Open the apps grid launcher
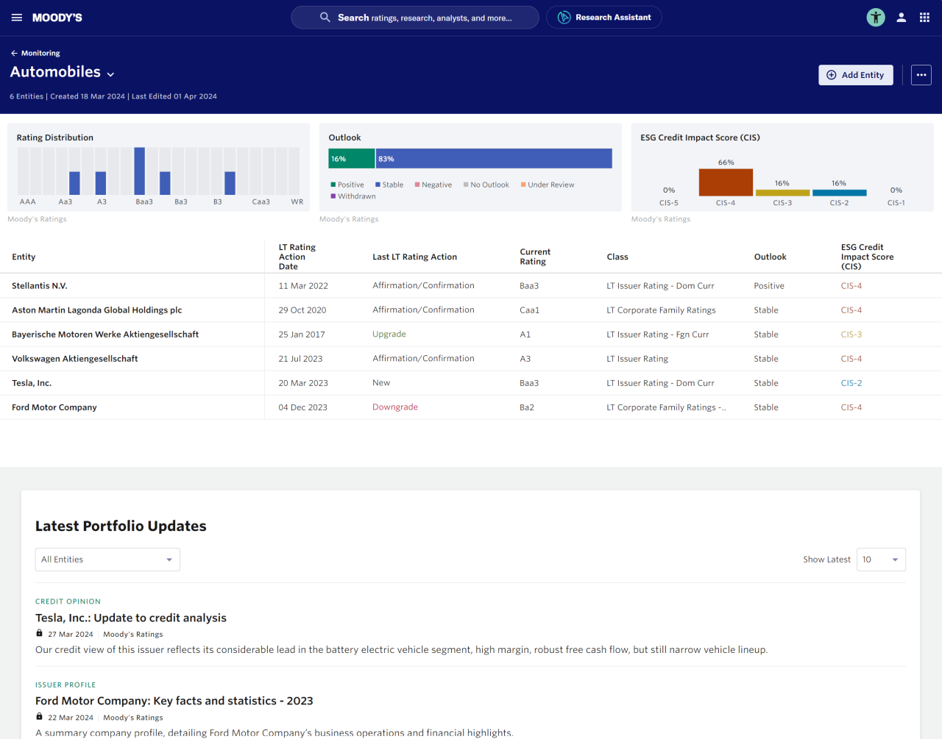 click(x=924, y=18)
